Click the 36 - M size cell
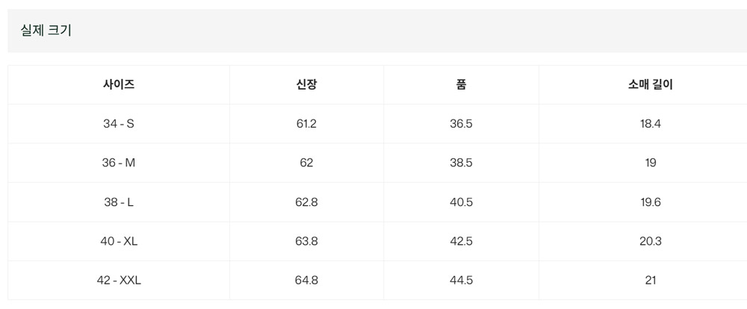The image size is (747, 309). pos(119,163)
